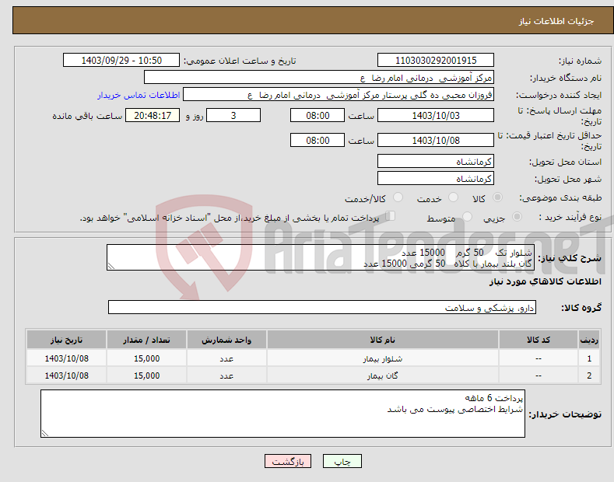Click the price validity hour 08:00 field
This screenshot has width=614, height=482.
tap(318, 140)
